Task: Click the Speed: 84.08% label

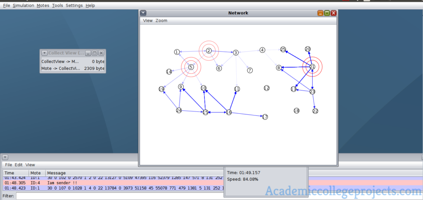Action: (242, 179)
